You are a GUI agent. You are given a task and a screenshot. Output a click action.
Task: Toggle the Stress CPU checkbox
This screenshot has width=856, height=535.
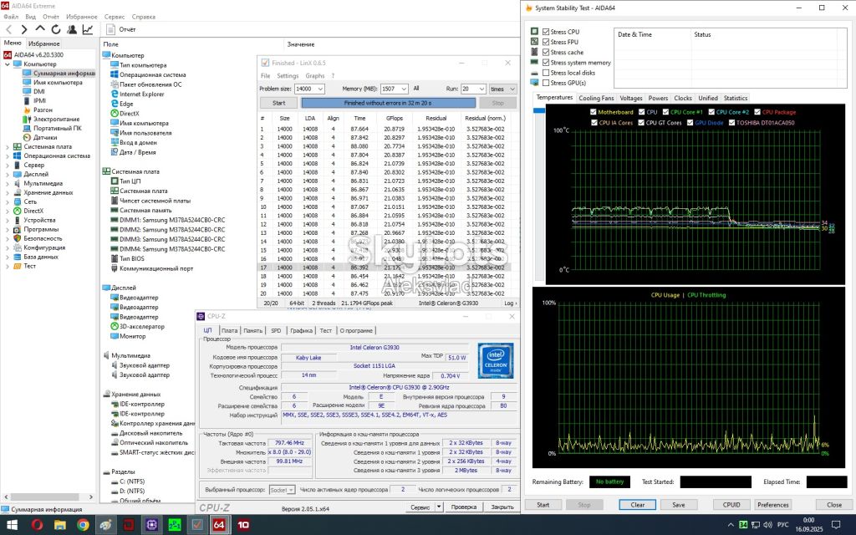coord(546,32)
